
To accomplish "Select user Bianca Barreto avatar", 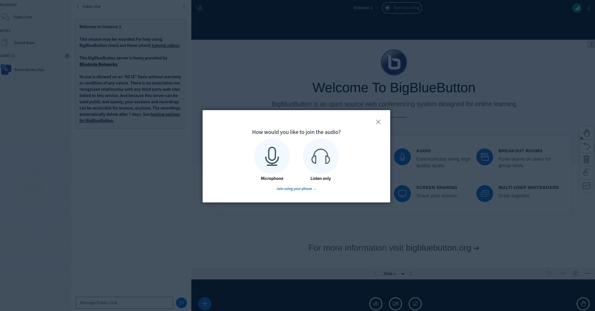I will [x=6, y=69].
